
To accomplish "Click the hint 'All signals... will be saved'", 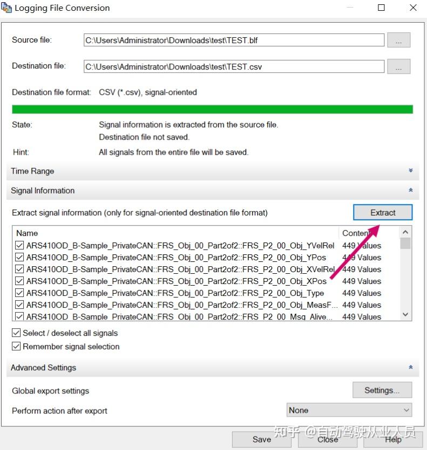I will 174,152.
